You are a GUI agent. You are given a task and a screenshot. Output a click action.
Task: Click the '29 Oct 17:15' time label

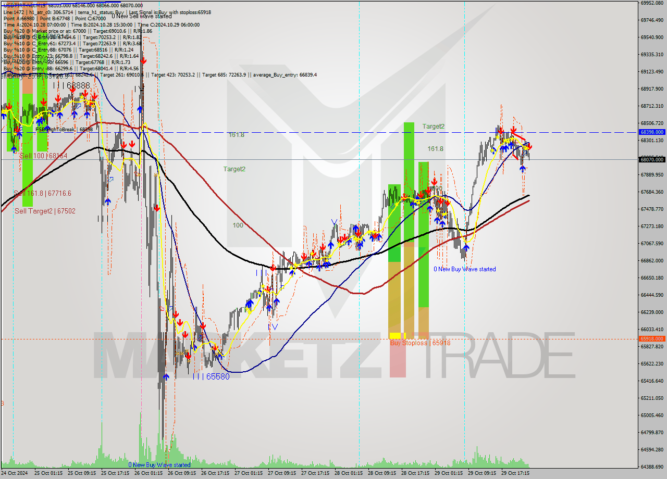pyautogui.click(x=516, y=473)
